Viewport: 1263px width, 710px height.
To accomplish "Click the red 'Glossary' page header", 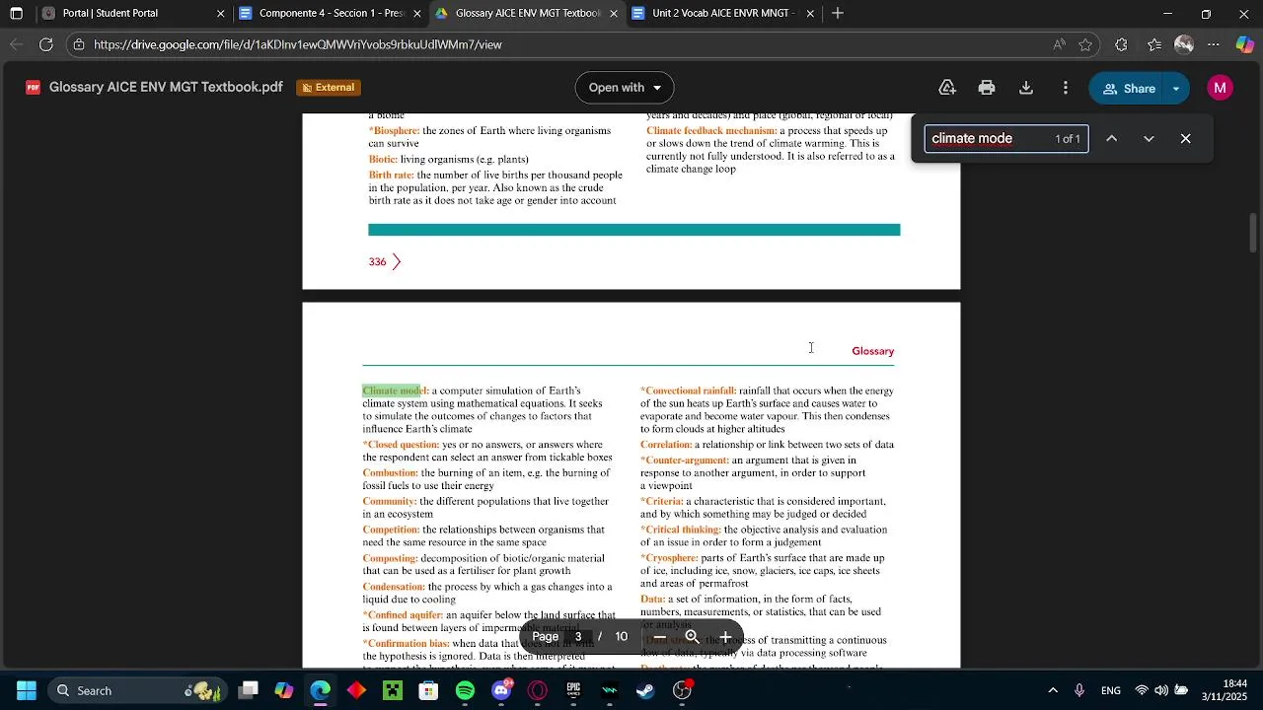I will (x=872, y=351).
